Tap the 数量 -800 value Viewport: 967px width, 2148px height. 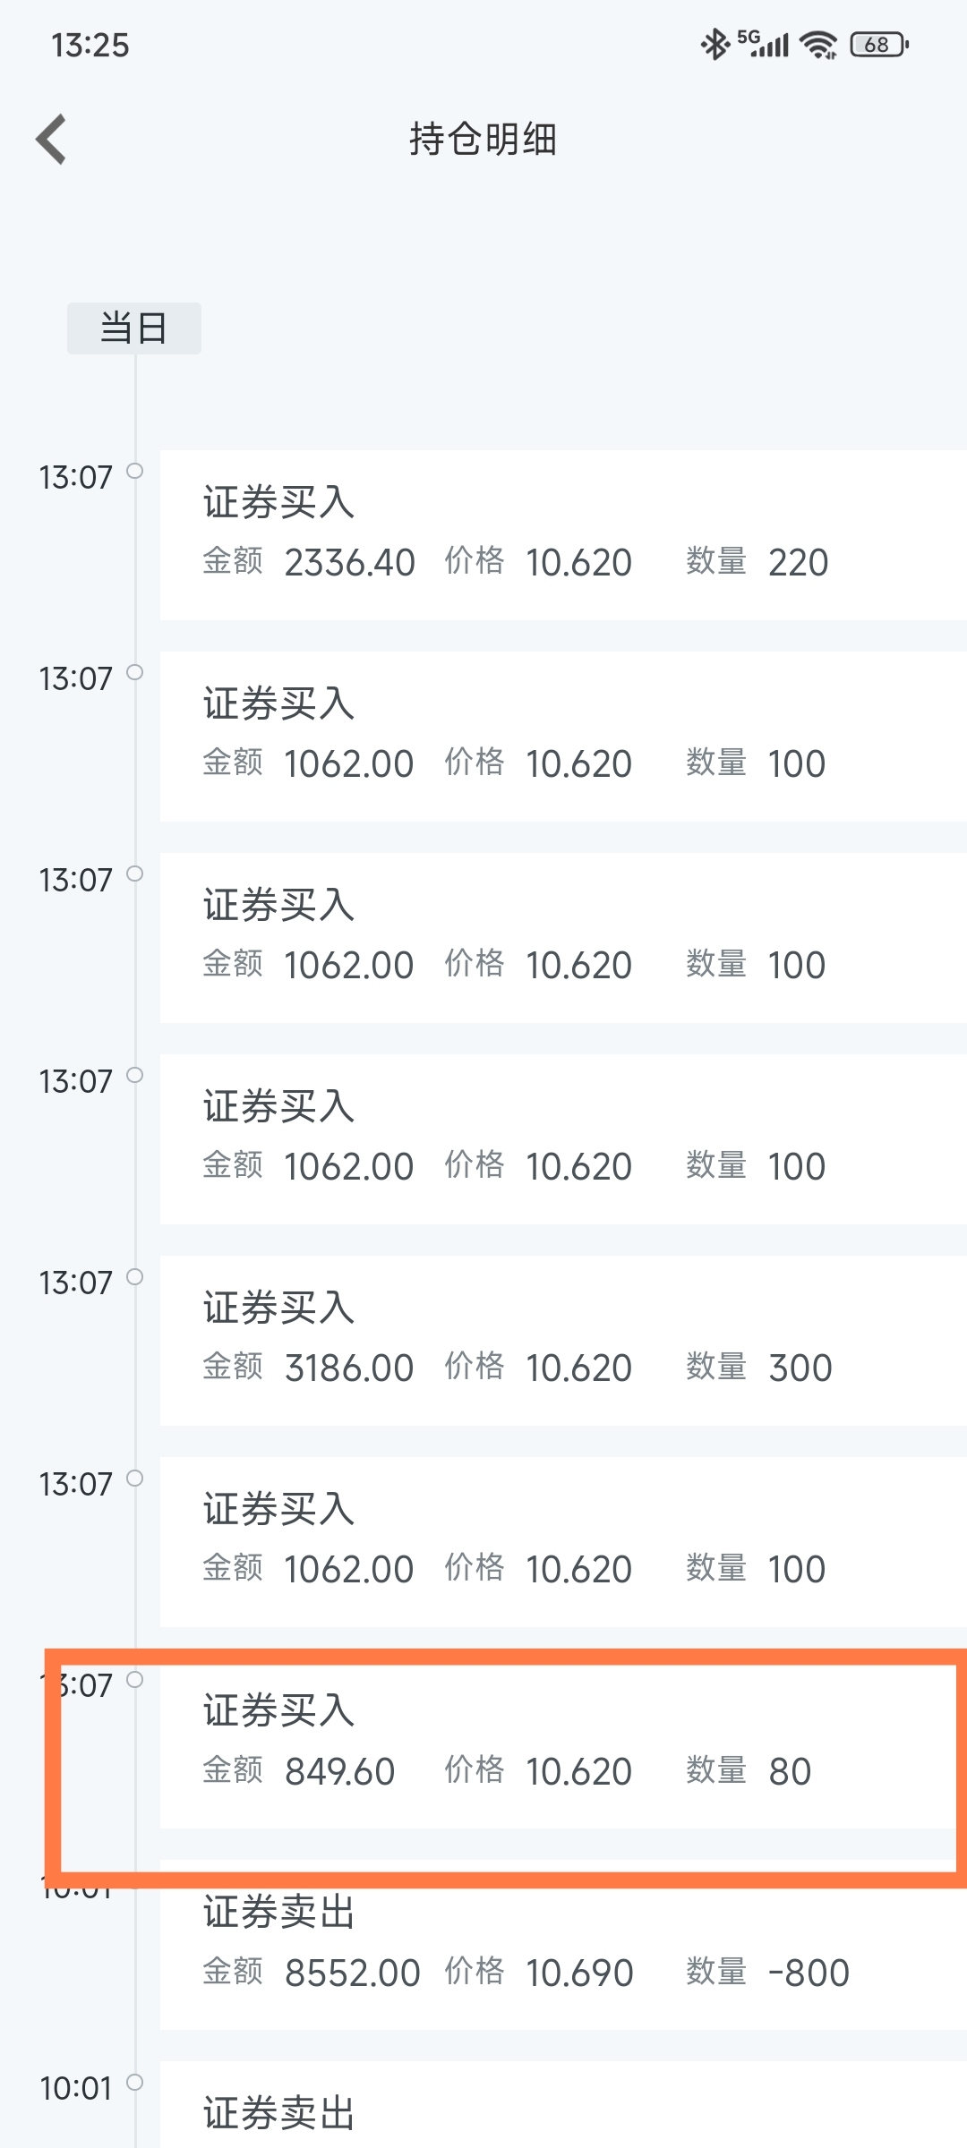pyautogui.click(x=809, y=1973)
